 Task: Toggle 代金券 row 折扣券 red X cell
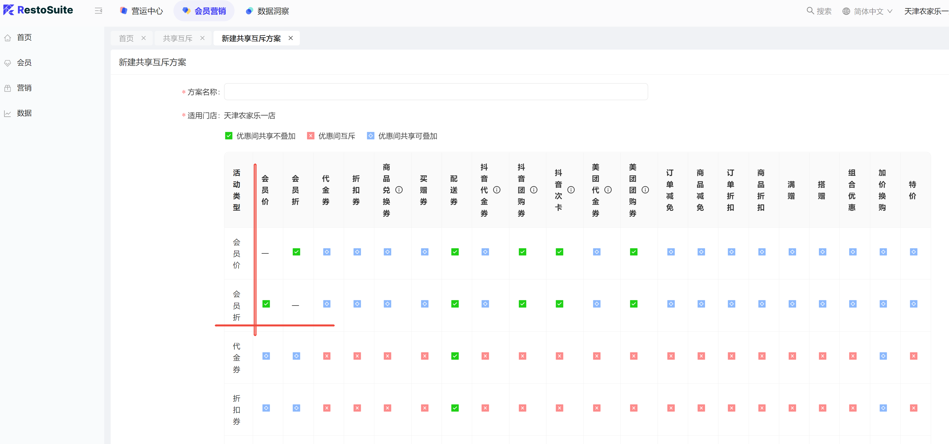[357, 356]
